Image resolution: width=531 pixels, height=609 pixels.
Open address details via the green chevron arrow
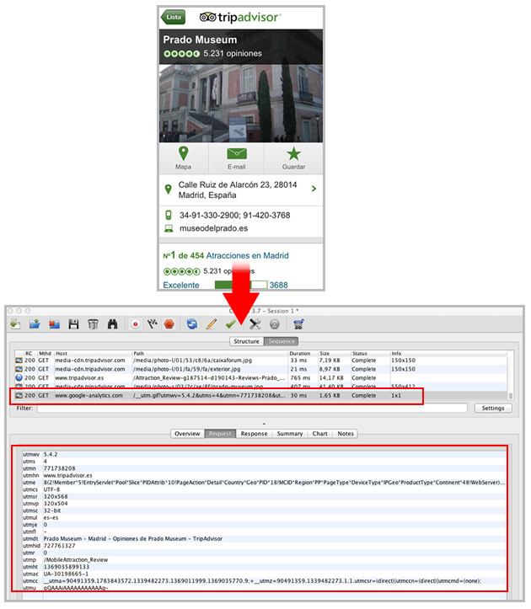pyautogui.click(x=314, y=189)
